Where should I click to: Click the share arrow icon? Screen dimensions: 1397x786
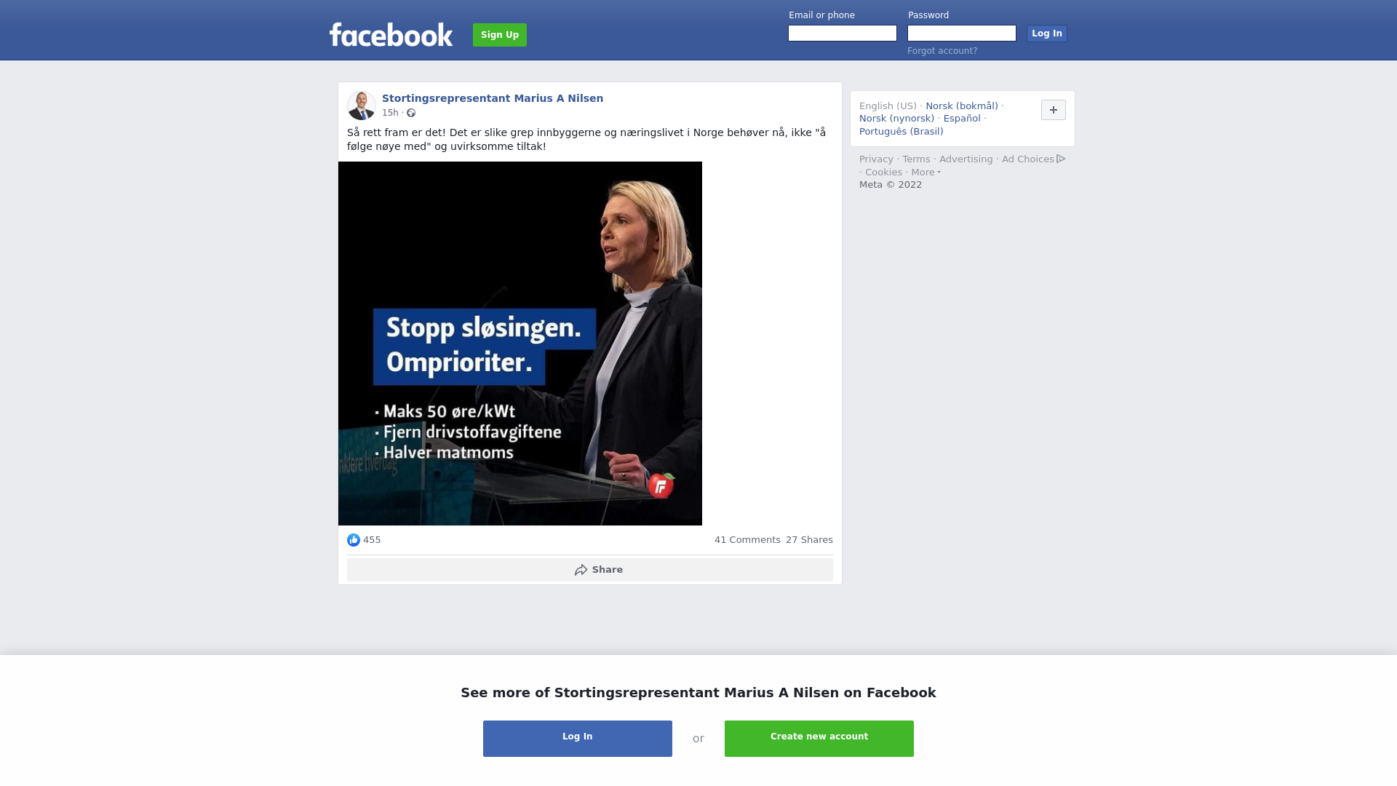tap(581, 570)
